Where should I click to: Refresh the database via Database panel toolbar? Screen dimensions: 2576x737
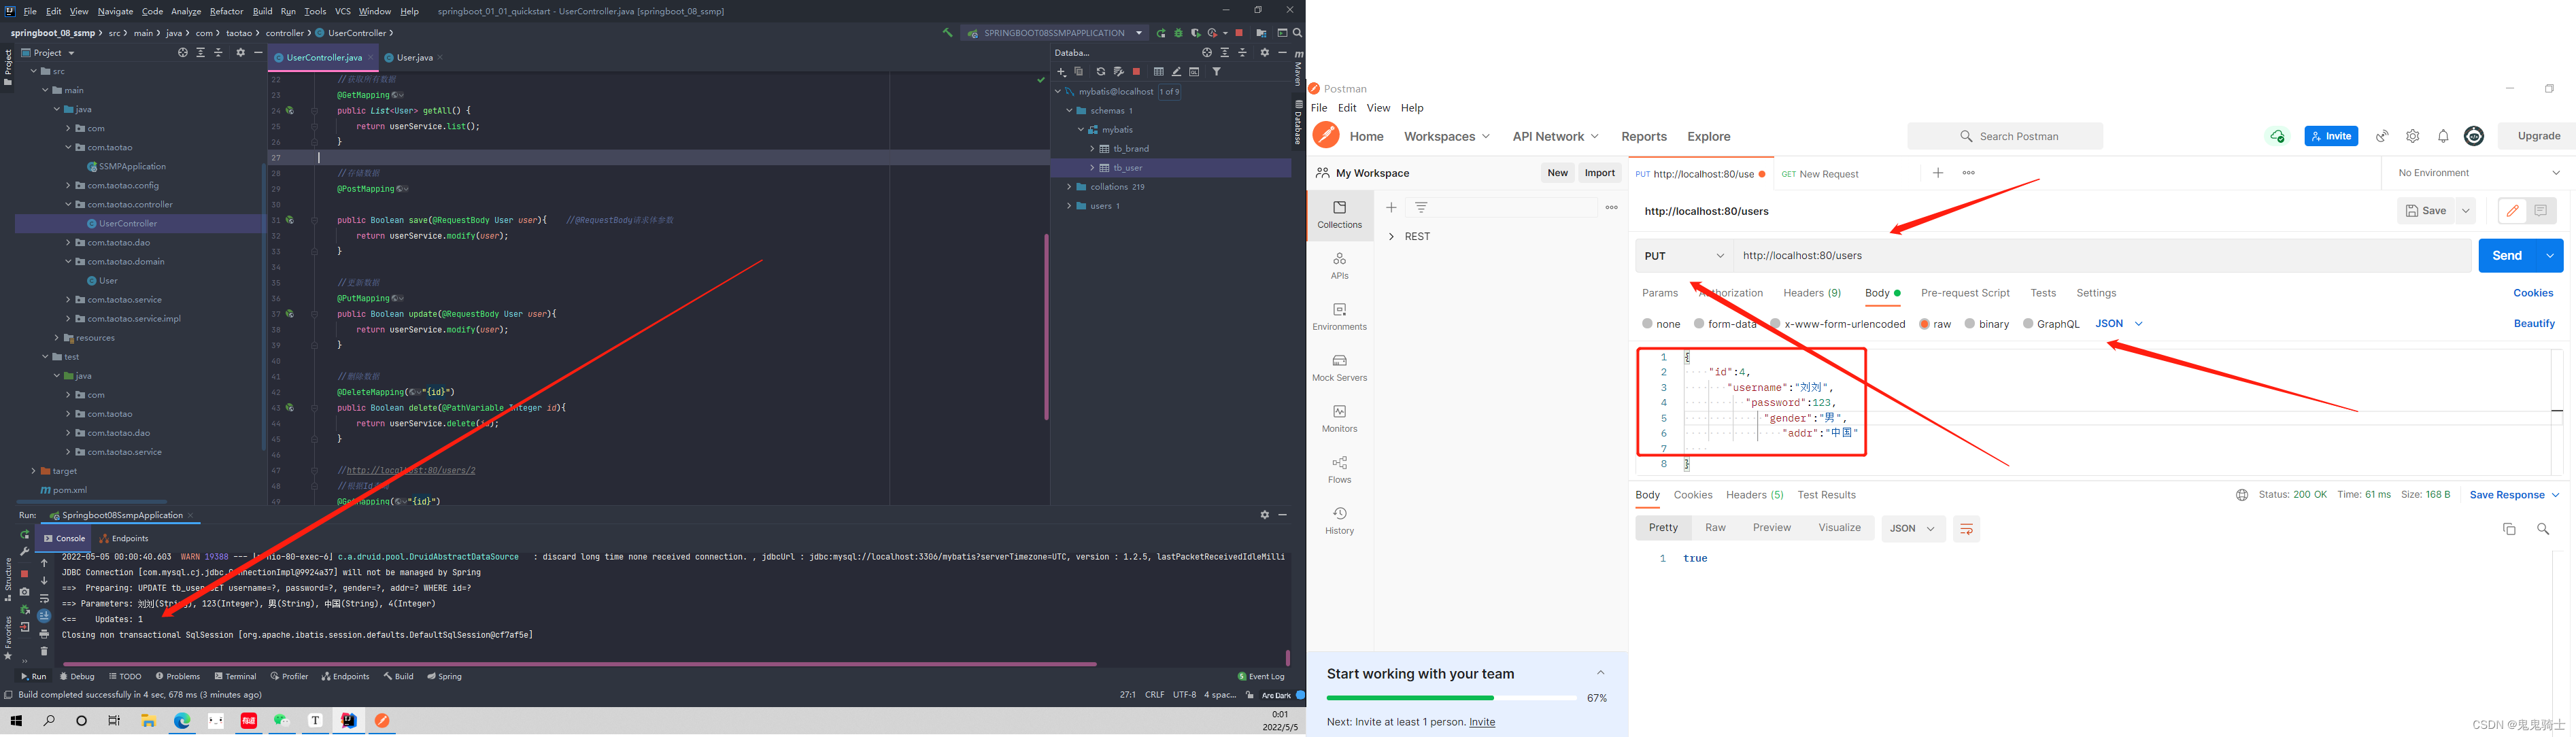coord(1100,72)
